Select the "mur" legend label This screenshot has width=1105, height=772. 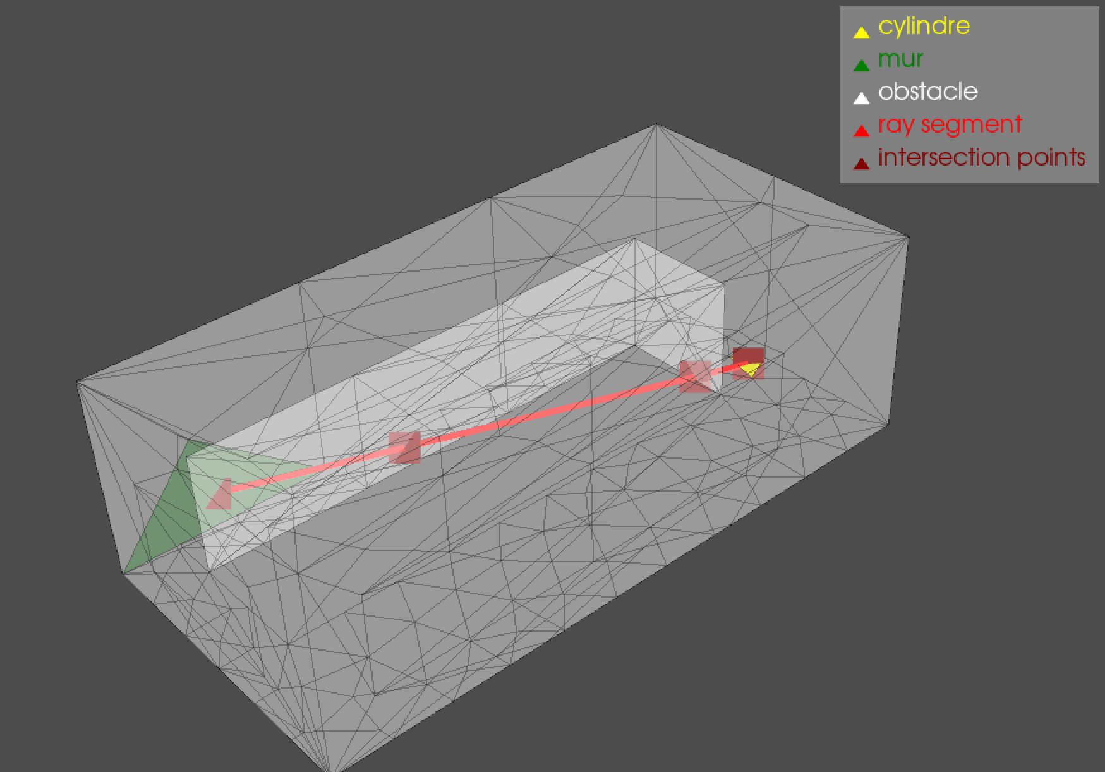900,59
